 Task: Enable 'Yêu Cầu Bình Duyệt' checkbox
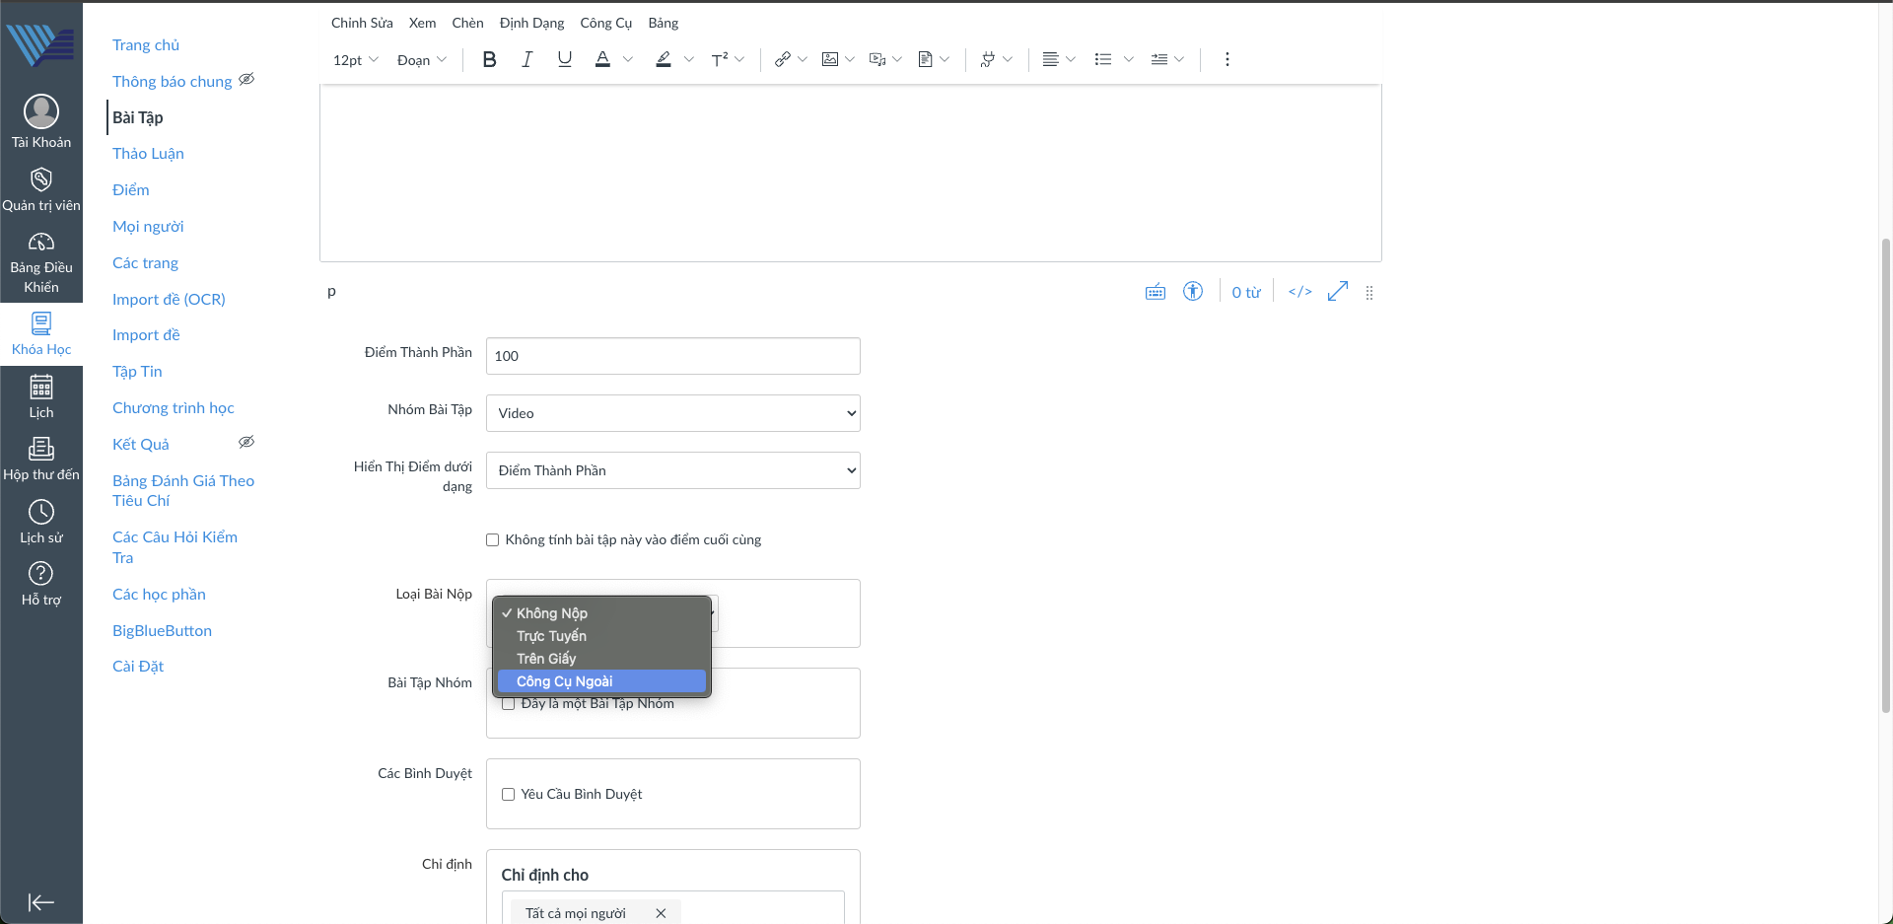click(509, 795)
